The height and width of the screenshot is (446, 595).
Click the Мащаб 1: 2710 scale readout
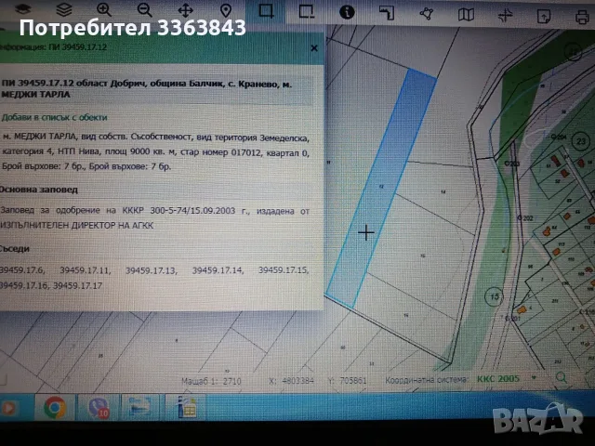click(x=211, y=381)
